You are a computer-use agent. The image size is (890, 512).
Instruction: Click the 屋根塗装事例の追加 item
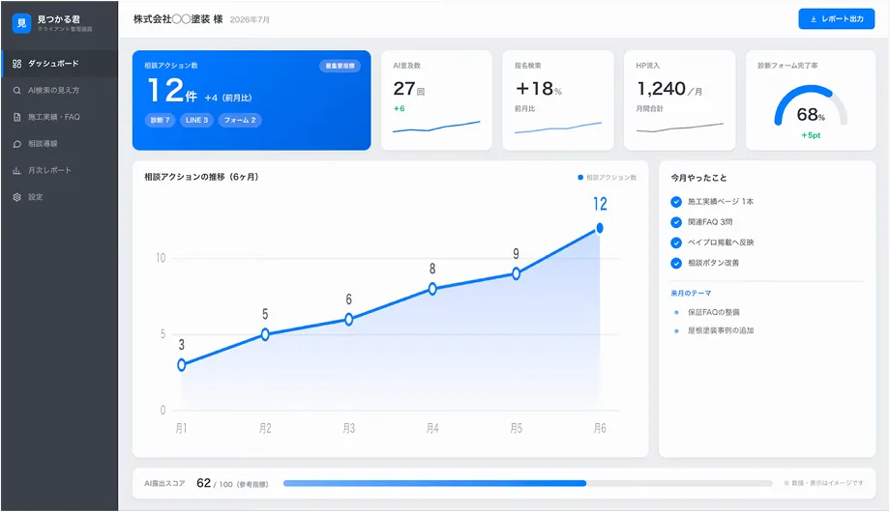[721, 330]
